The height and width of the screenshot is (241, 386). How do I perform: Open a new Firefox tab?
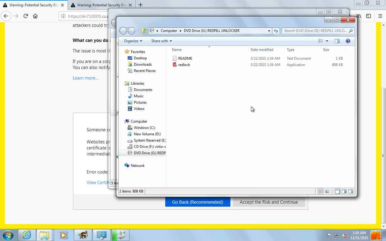pyautogui.click(x=141, y=5)
